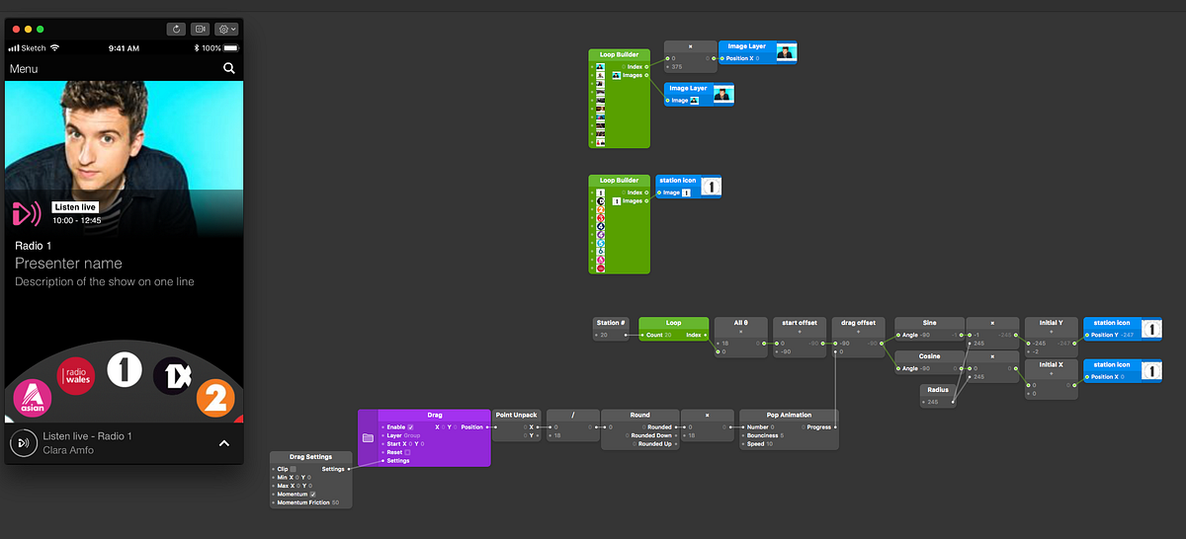Select the Pop Animation patch title
1186x539 pixels.
click(x=789, y=416)
